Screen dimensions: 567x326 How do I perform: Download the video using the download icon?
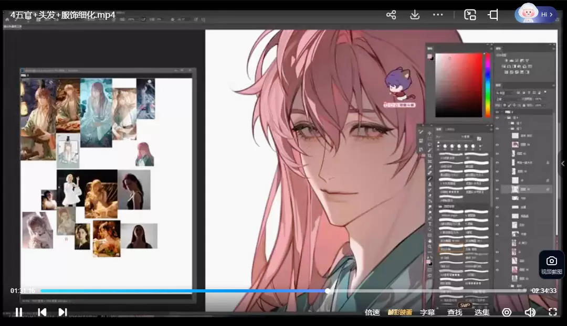click(x=415, y=15)
